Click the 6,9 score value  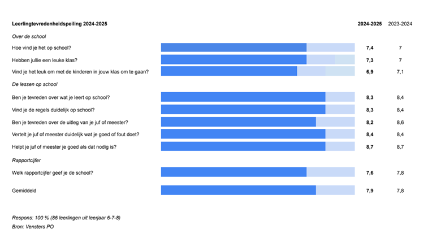[x=370, y=72]
